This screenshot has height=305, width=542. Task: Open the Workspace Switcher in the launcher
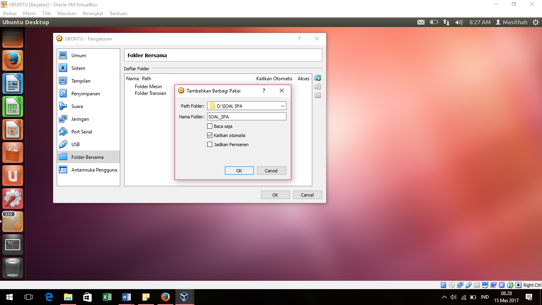13,245
